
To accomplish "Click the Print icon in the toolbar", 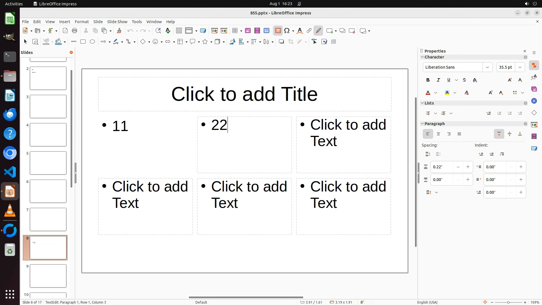I will click(x=75, y=31).
